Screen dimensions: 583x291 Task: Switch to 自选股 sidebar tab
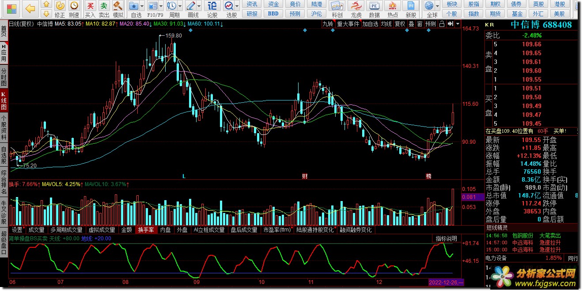(x=4, y=154)
